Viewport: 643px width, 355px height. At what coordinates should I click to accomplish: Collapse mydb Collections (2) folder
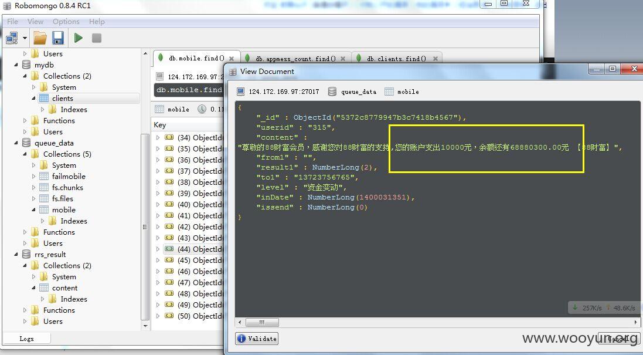click(x=25, y=76)
